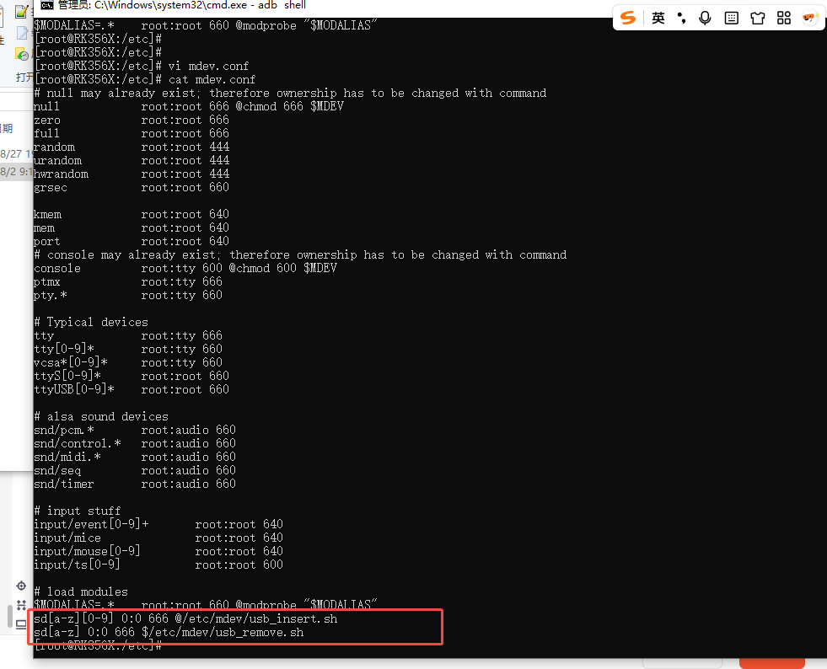Open the IME skin shirt icon
This screenshot has width=827, height=669.
[757, 19]
